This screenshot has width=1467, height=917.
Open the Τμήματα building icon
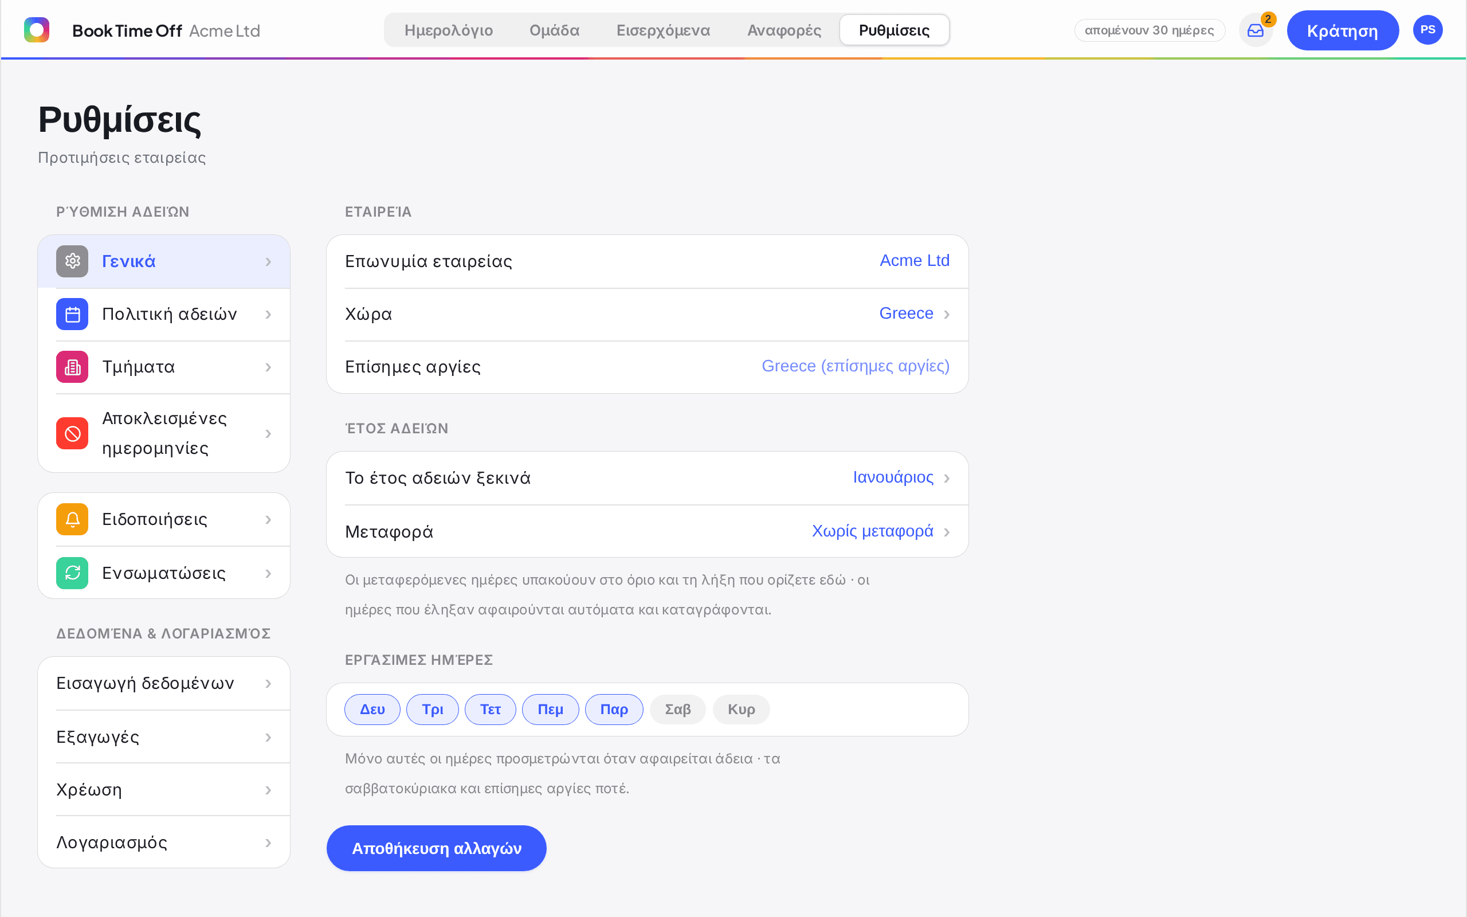(x=72, y=367)
